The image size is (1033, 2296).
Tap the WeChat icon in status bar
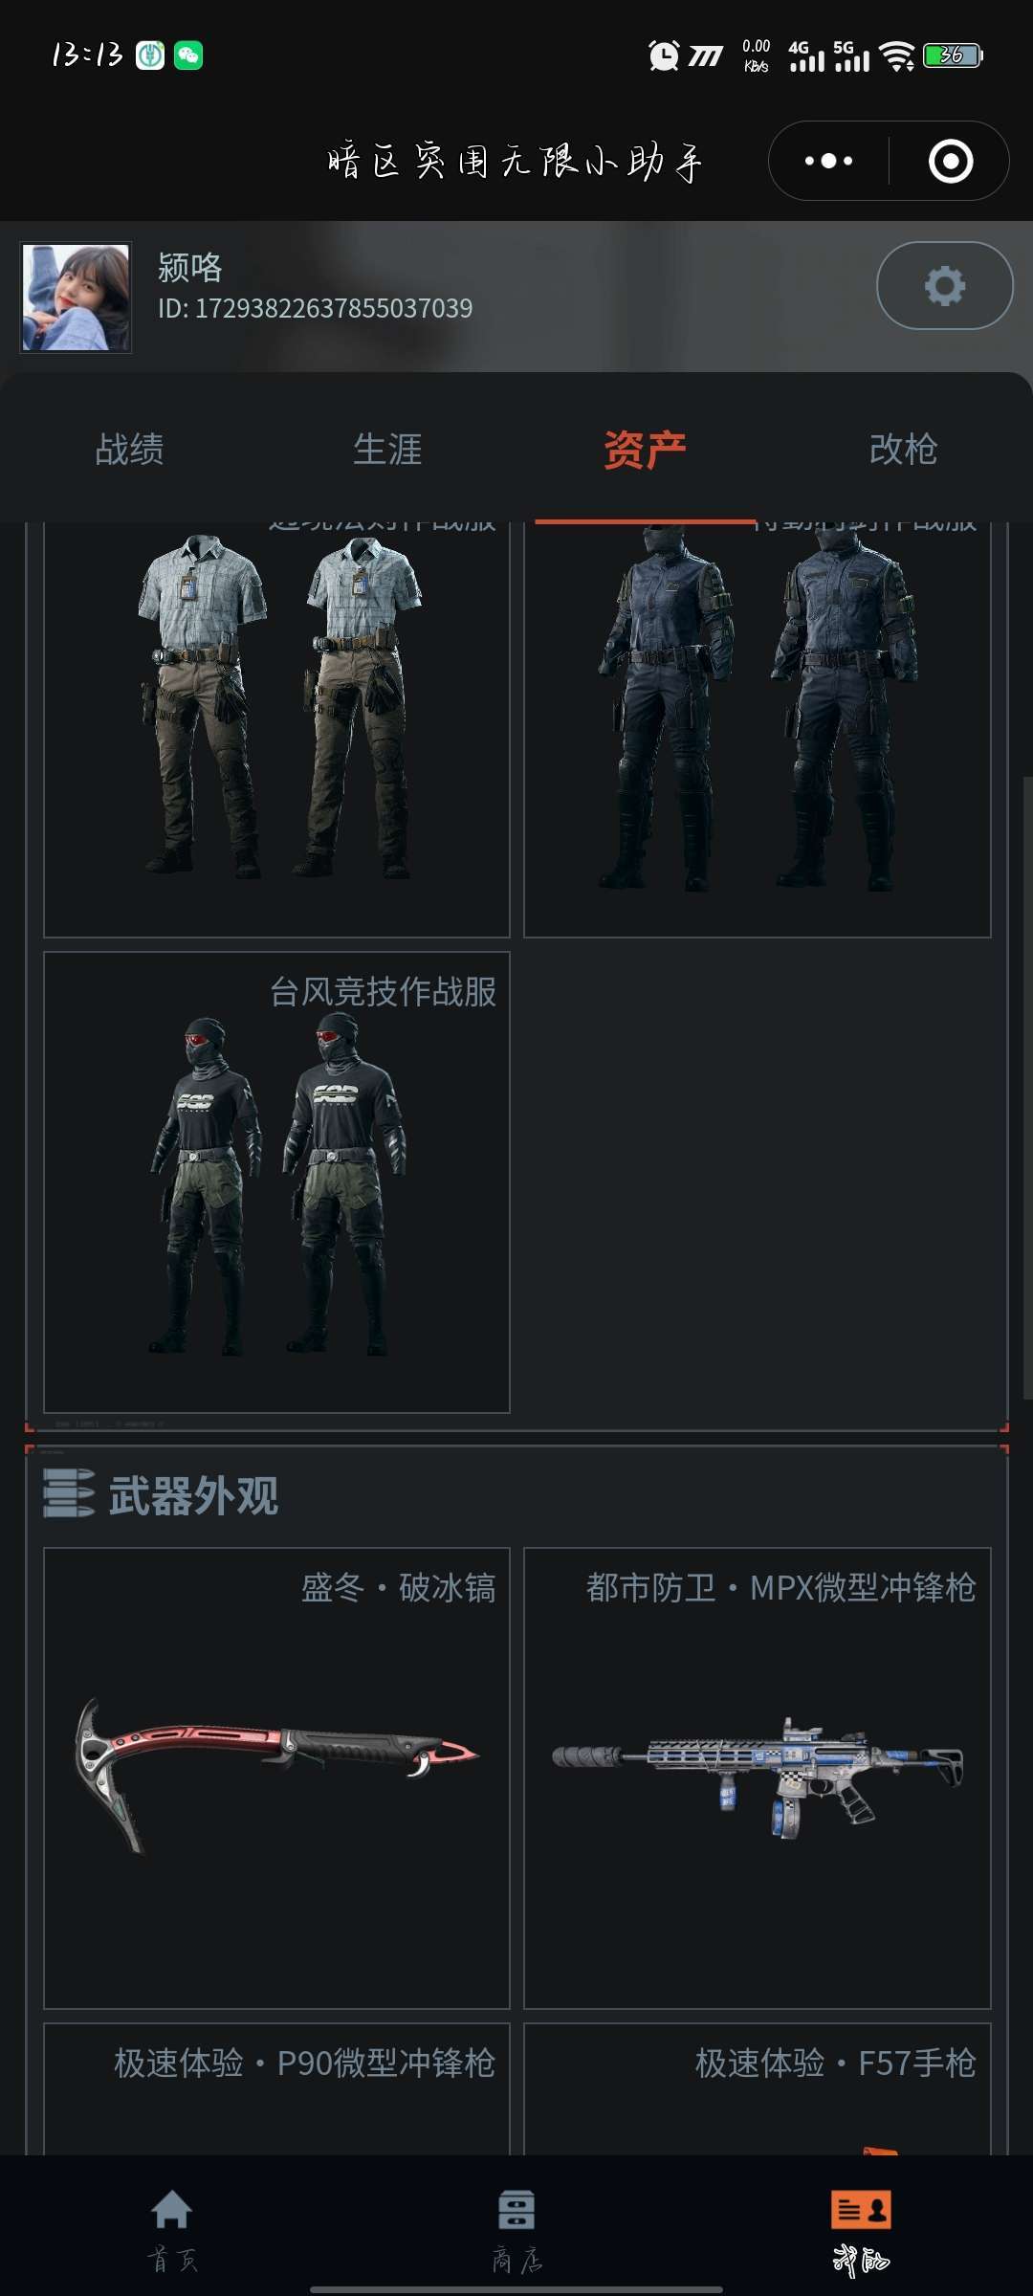188,55
